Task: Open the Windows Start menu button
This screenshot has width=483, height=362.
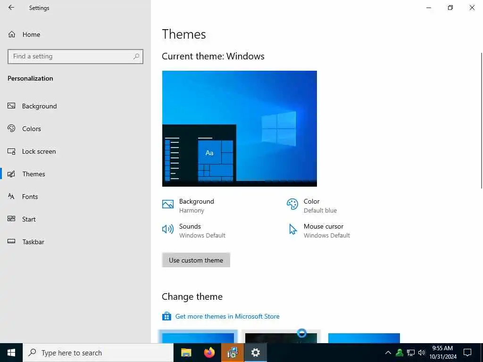Action: click(x=11, y=353)
